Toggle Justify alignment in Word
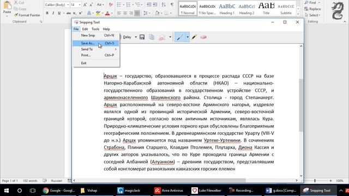349x196 pixels. tap(137, 13)
